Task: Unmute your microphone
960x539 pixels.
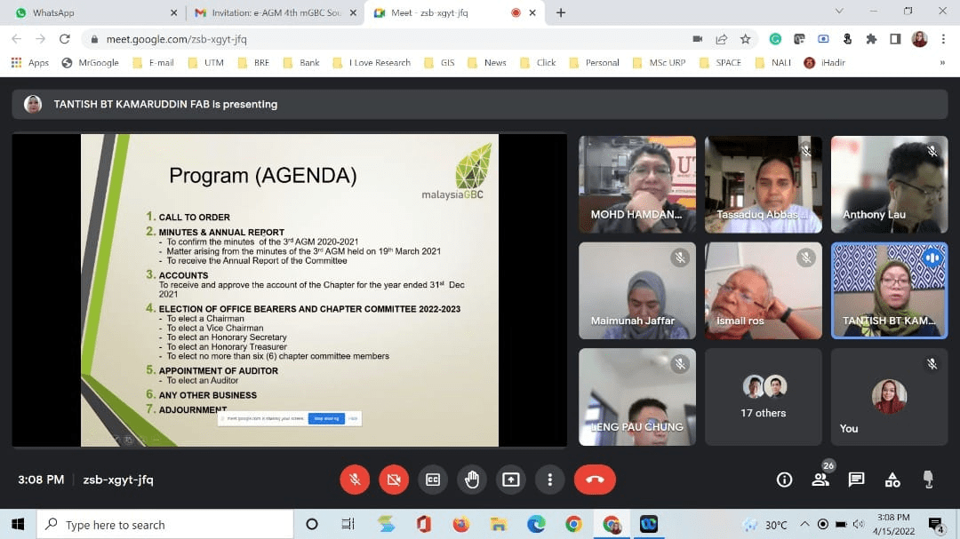Action: [x=355, y=480]
